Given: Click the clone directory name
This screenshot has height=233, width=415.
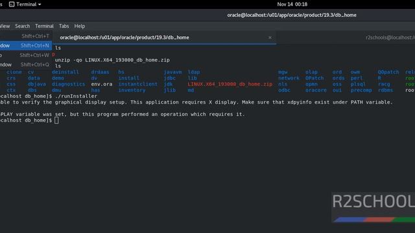Looking at the screenshot, I should click(14, 72).
